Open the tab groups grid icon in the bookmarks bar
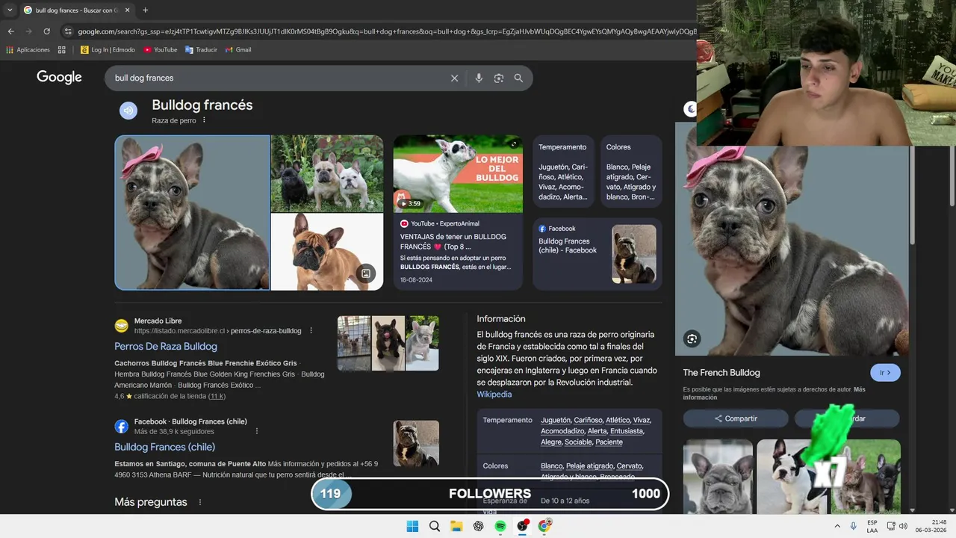956x538 pixels. click(x=62, y=50)
